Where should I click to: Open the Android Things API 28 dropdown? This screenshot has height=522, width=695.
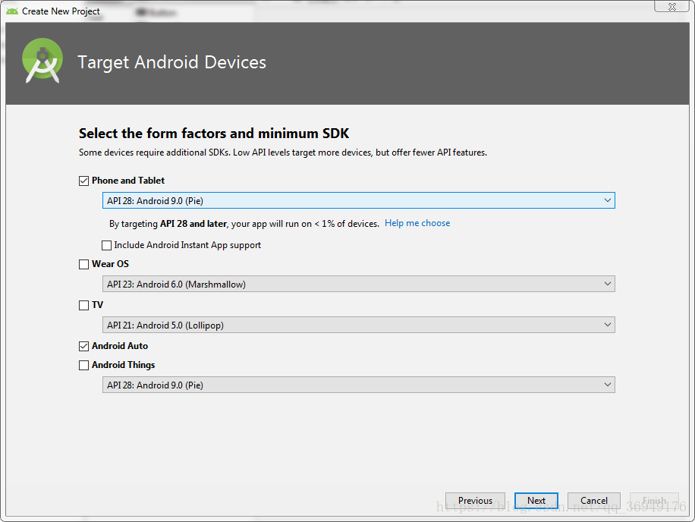(x=359, y=385)
